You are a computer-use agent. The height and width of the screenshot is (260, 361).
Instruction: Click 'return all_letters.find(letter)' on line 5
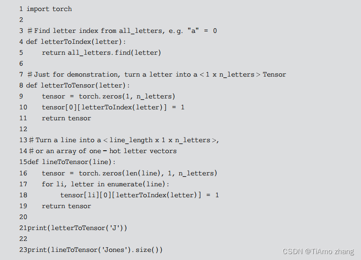tap(102, 53)
